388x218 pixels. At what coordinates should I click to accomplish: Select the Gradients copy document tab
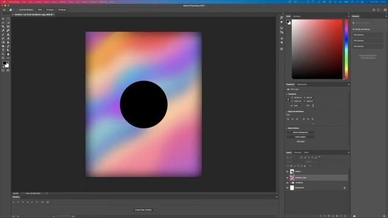tap(33, 15)
